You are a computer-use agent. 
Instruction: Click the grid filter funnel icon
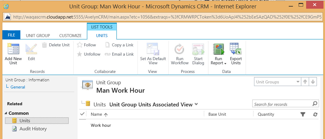coord(303,114)
